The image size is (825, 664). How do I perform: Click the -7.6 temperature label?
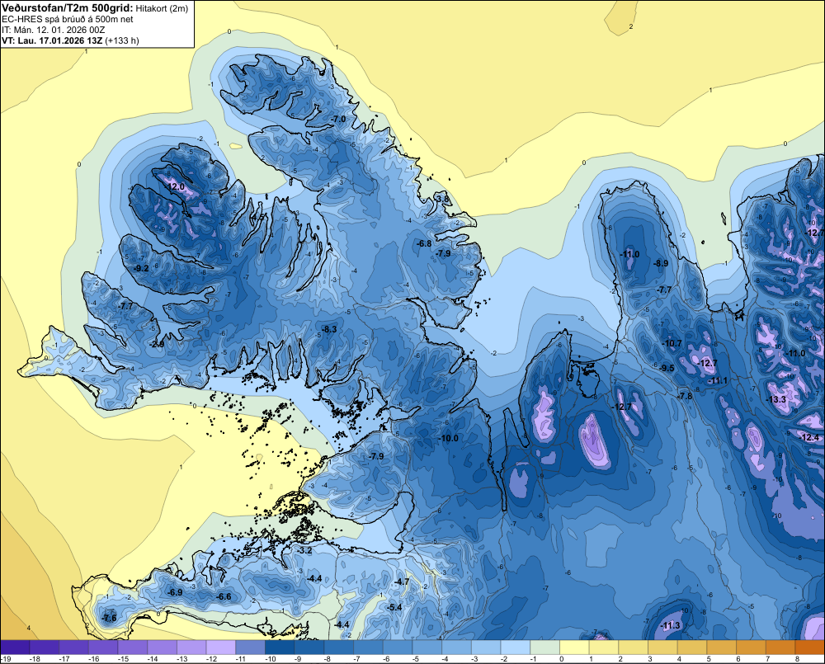(x=109, y=618)
